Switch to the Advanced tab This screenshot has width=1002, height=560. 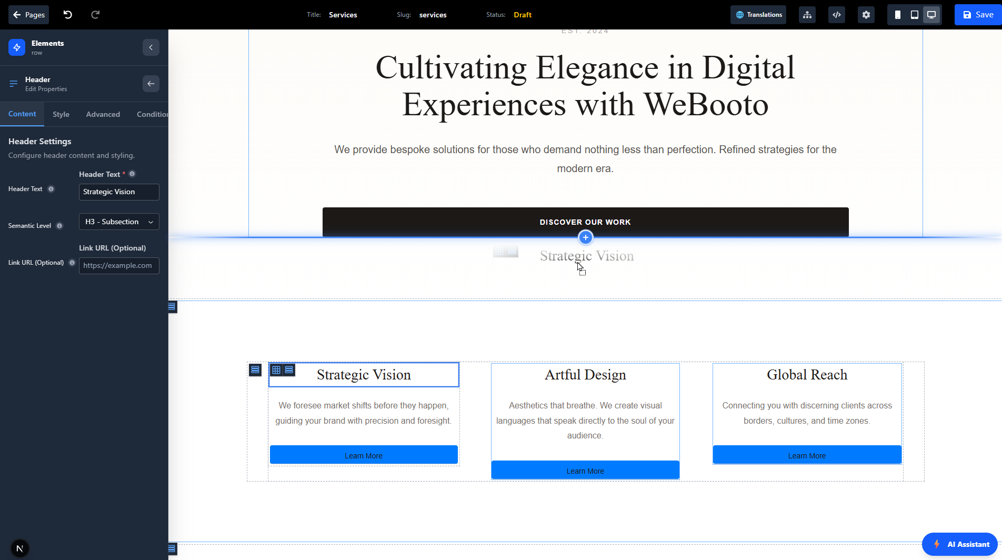tap(103, 114)
